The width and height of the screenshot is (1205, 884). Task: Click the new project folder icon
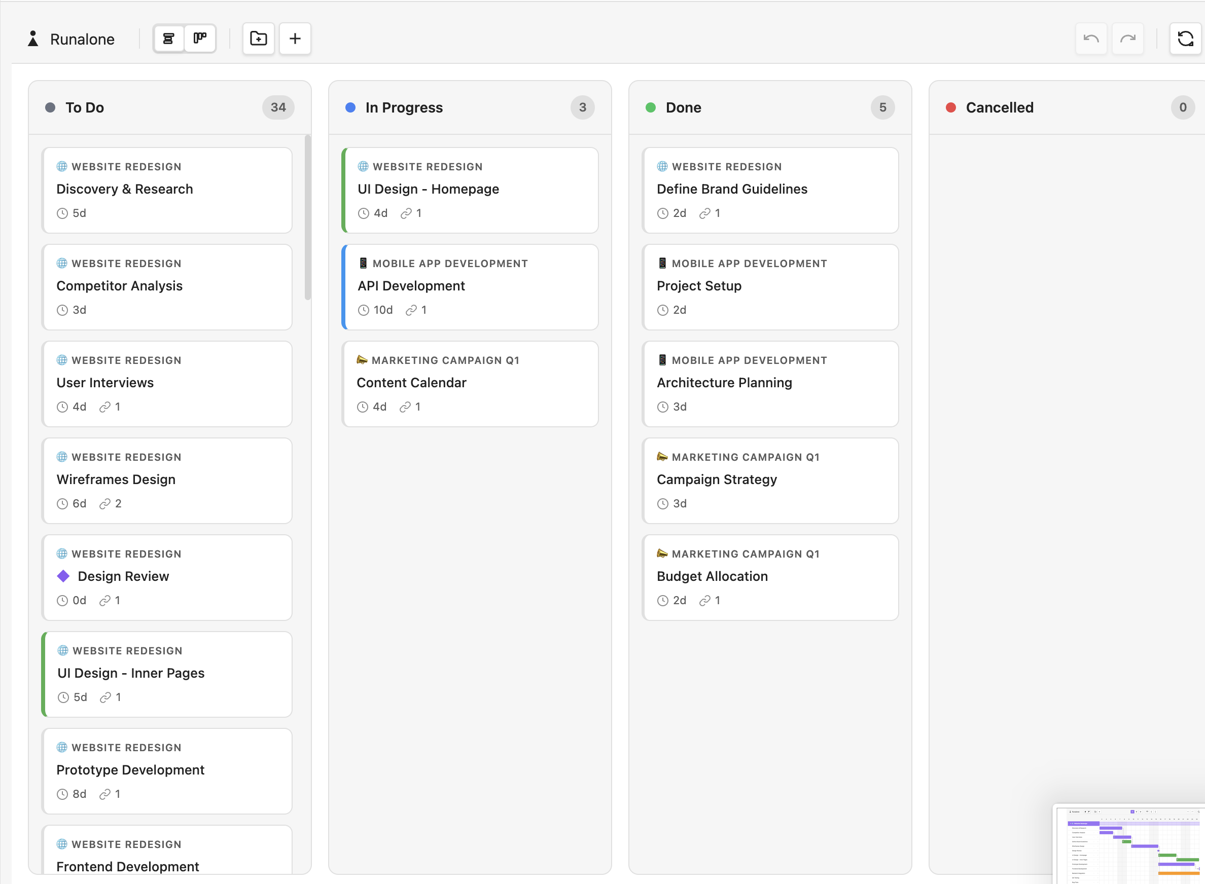tap(259, 39)
